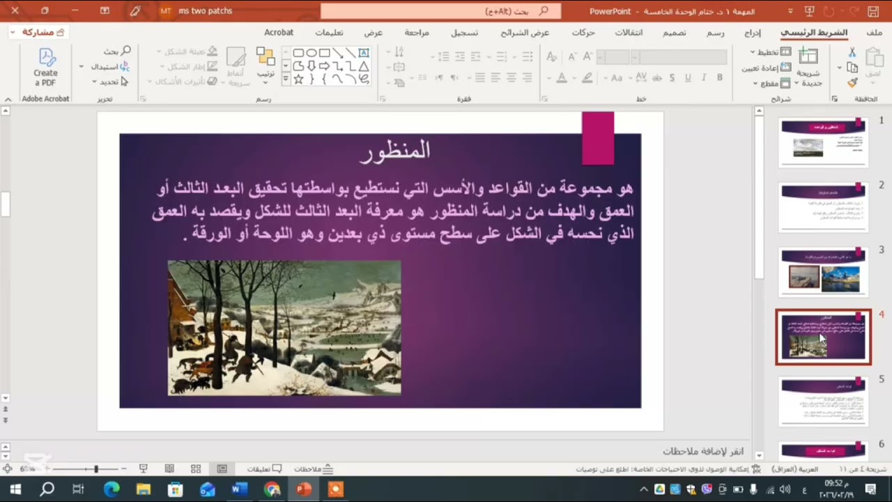The width and height of the screenshot is (892, 502).
Task: Click Find (بحث) in editing group
Action: (x=117, y=51)
